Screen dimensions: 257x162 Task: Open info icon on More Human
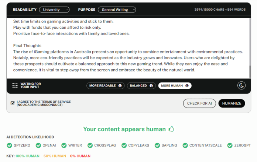coord(187,86)
